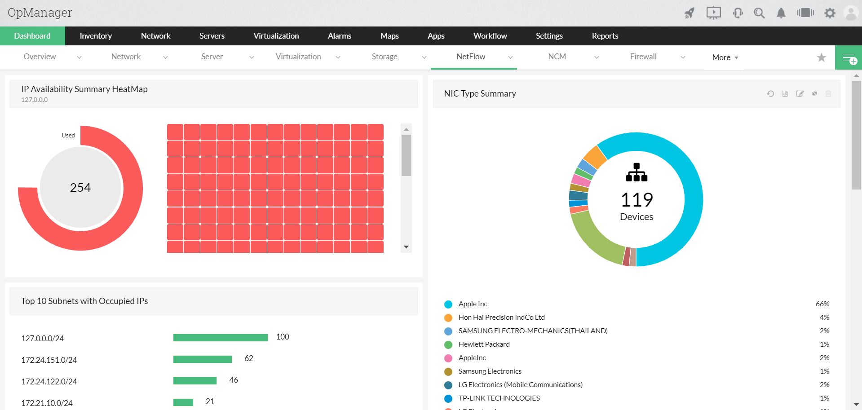Open the alarm bell notifications
The image size is (862, 410).
(x=781, y=13)
